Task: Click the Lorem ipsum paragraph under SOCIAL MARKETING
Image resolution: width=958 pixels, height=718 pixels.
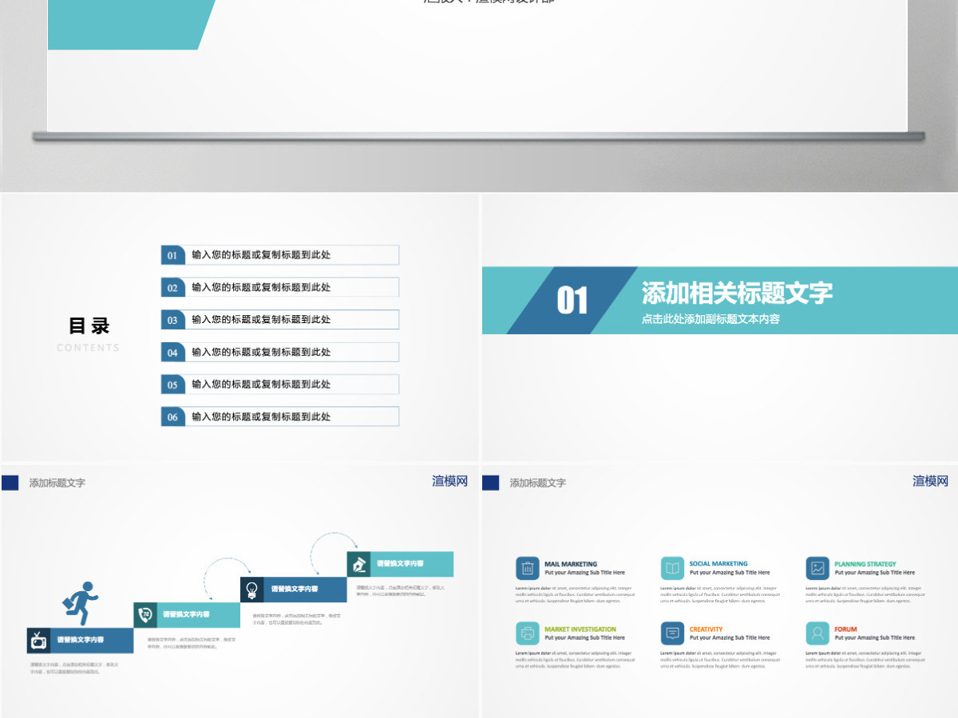Action: (720, 594)
